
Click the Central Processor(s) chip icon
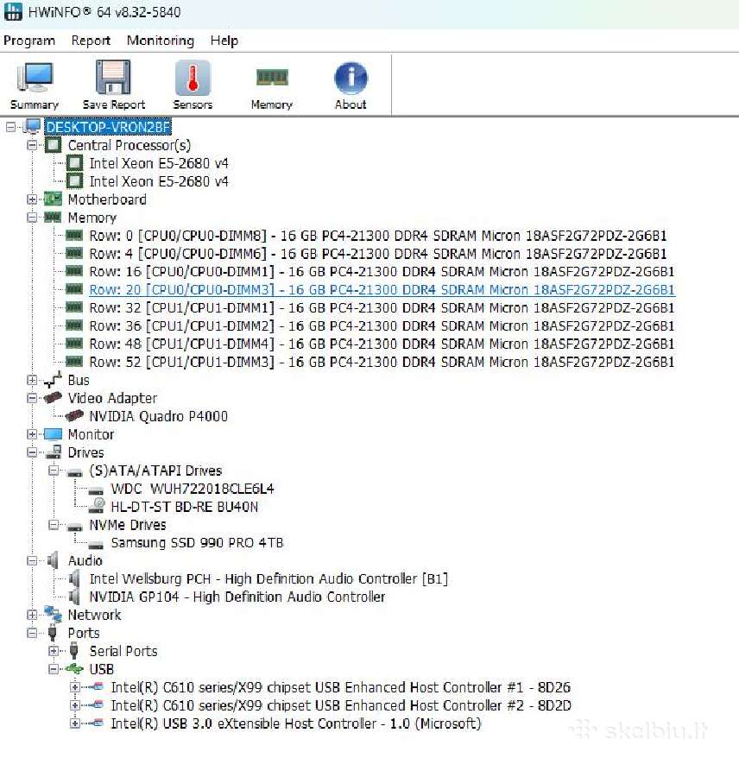tap(53, 145)
